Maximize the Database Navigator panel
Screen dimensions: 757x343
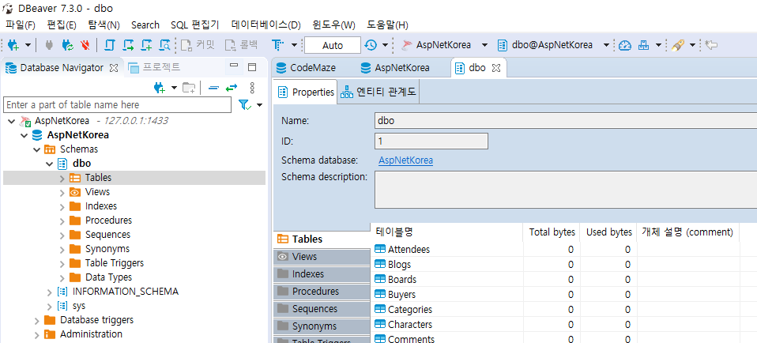pos(251,67)
